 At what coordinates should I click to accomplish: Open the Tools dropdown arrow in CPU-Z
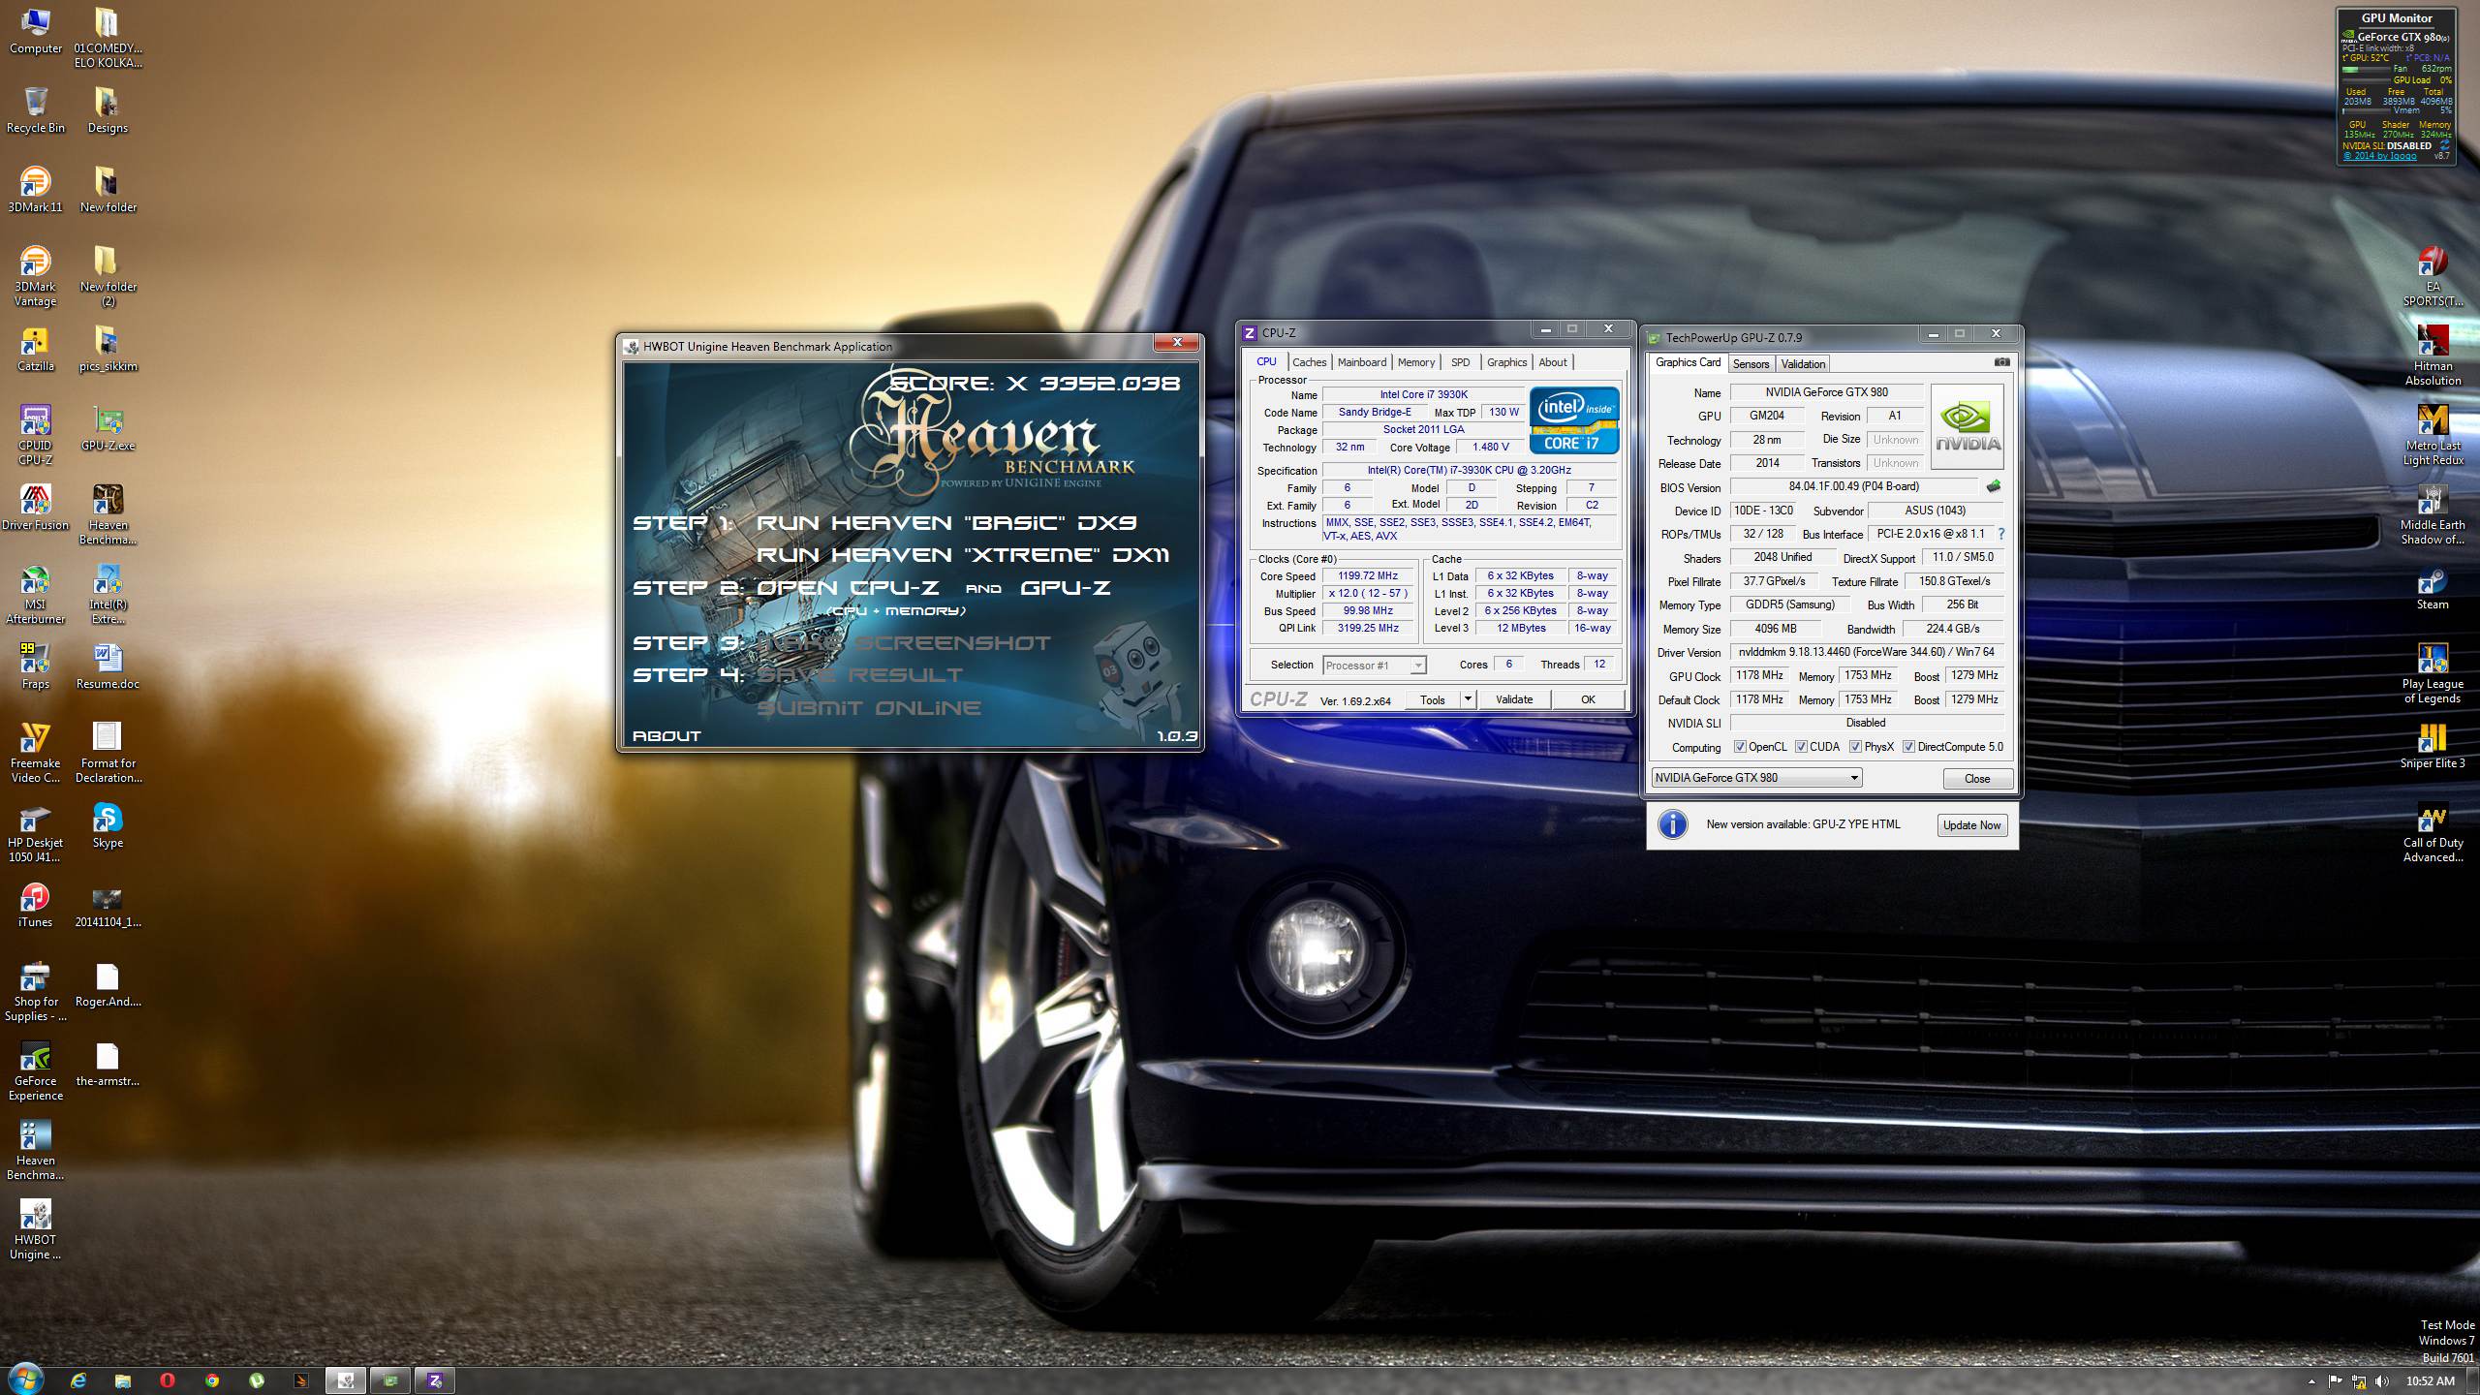[x=1468, y=698]
